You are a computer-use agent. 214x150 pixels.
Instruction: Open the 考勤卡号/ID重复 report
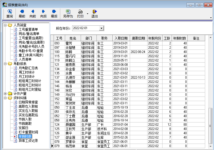pos(31,51)
